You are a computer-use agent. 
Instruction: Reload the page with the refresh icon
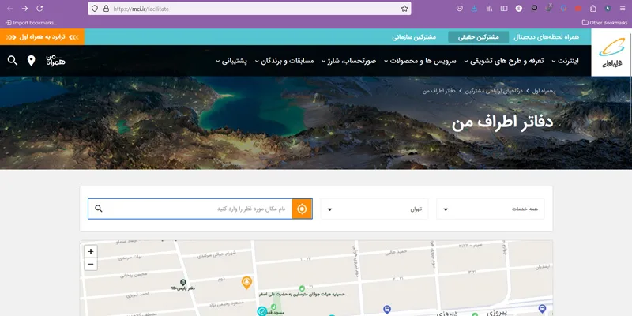click(39, 9)
